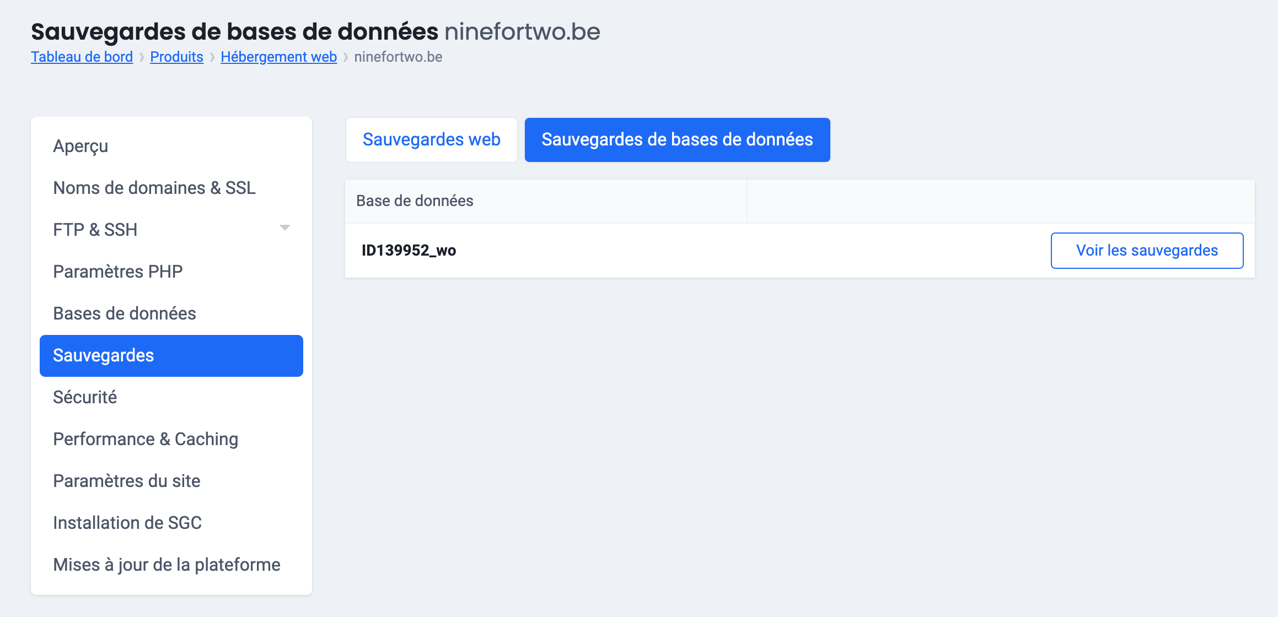This screenshot has width=1278, height=617.
Task: Select Sauvegardes in the sidebar
Action: tap(171, 355)
